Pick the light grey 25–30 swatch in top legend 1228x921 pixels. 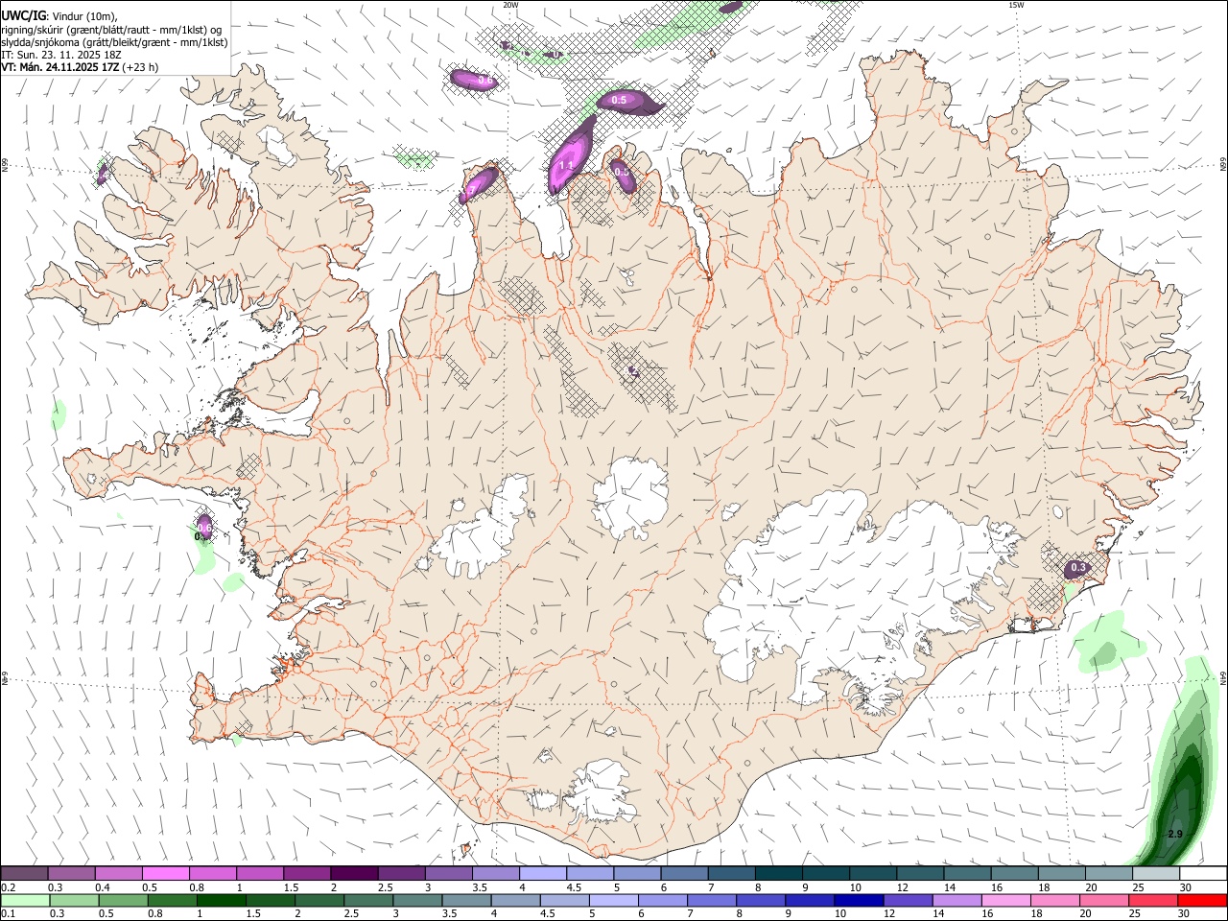point(1155,874)
